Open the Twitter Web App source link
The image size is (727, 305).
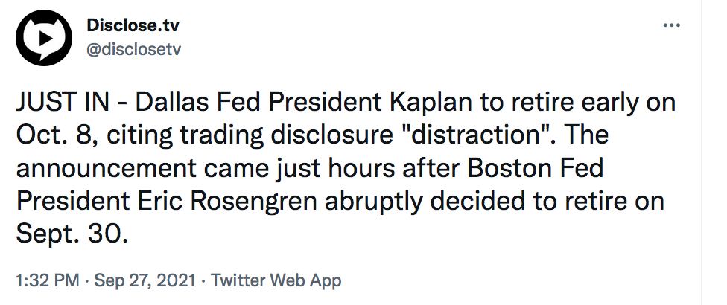(276, 281)
